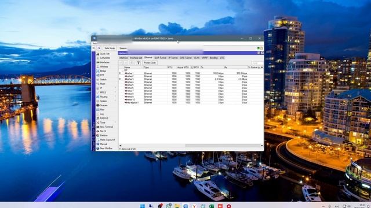
Task: Open New Terminal from the sidebar
Action: [106, 127]
